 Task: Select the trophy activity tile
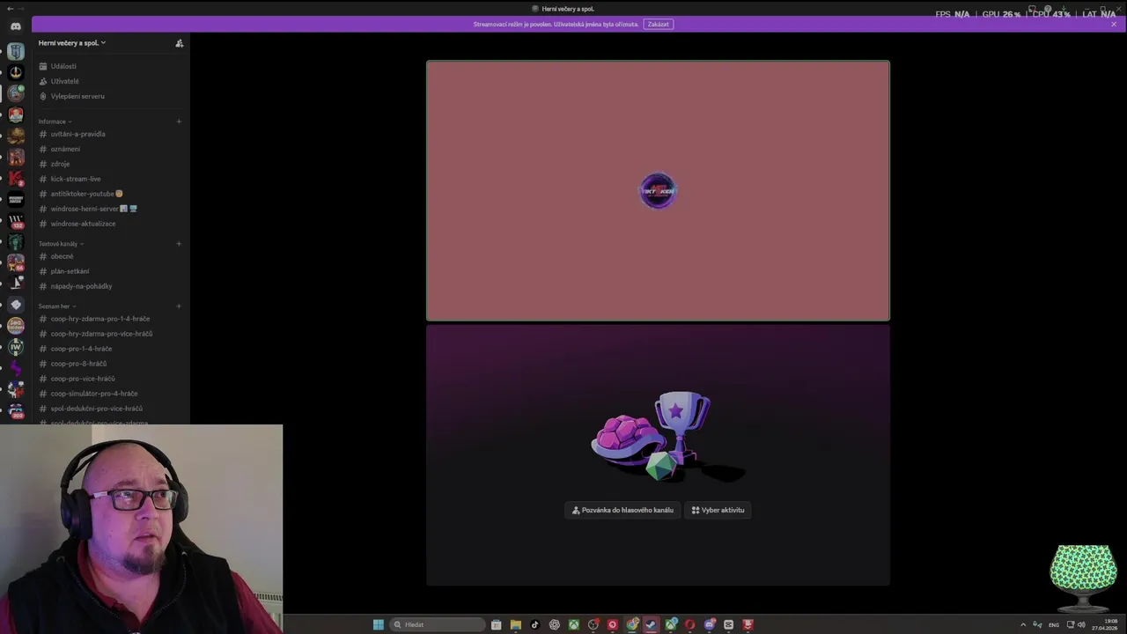pyautogui.click(x=658, y=455)
